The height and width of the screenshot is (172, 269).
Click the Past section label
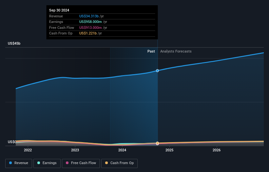click(x=151, y=51)
